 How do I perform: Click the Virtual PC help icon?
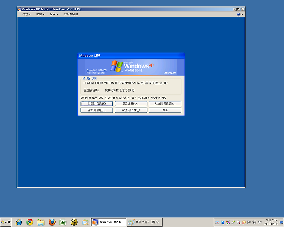tap(239, 14)
